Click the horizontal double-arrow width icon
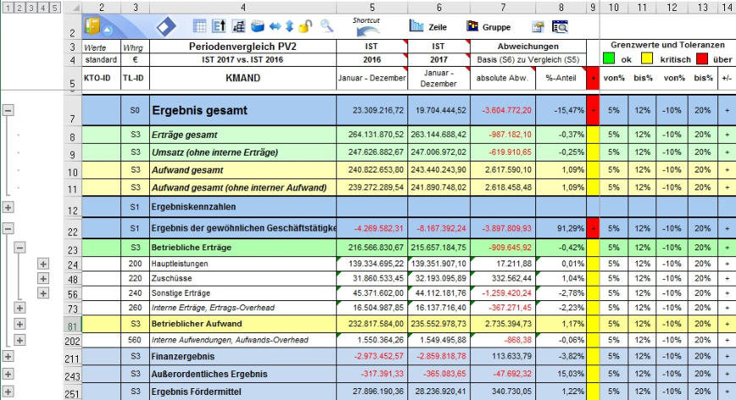 click(x=275, y=26)
